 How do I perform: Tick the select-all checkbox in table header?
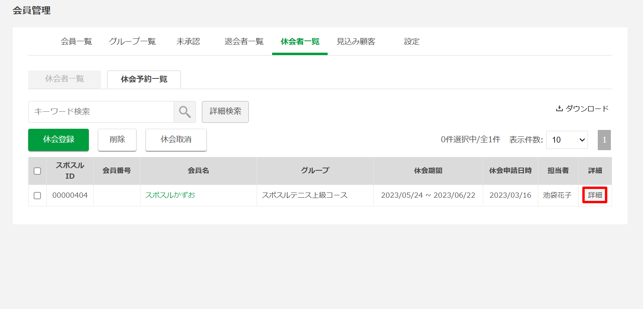click(37, 171)
